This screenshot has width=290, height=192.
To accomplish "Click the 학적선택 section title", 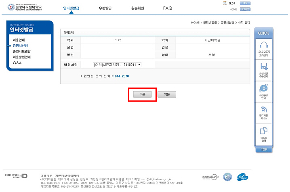I will coord(69,33).
